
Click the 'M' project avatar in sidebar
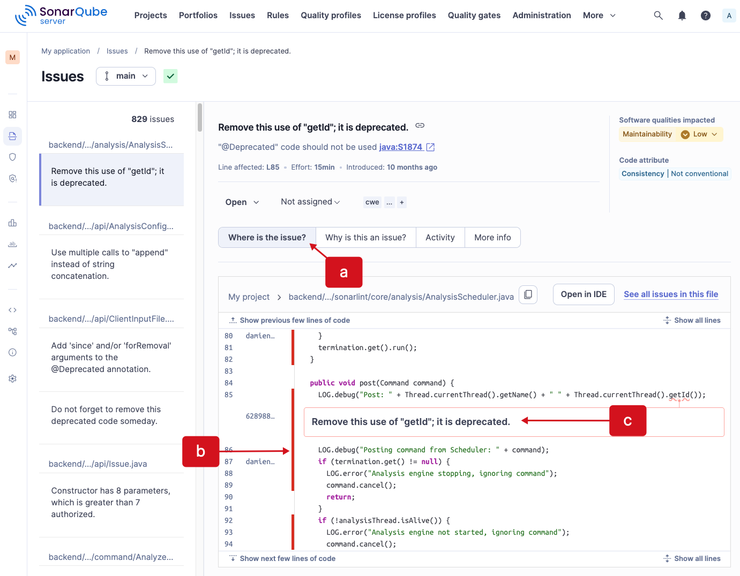12,57
